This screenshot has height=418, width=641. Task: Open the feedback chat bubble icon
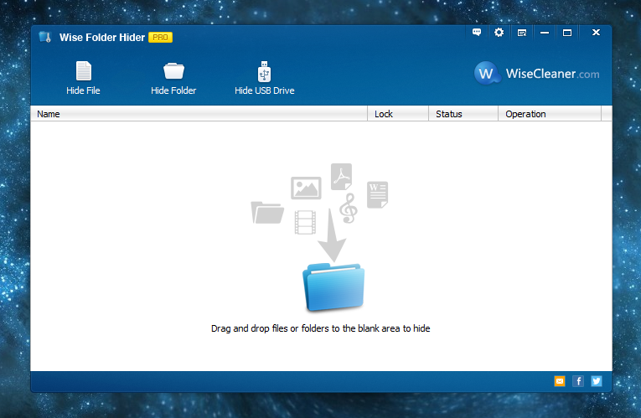coord(477,33)
